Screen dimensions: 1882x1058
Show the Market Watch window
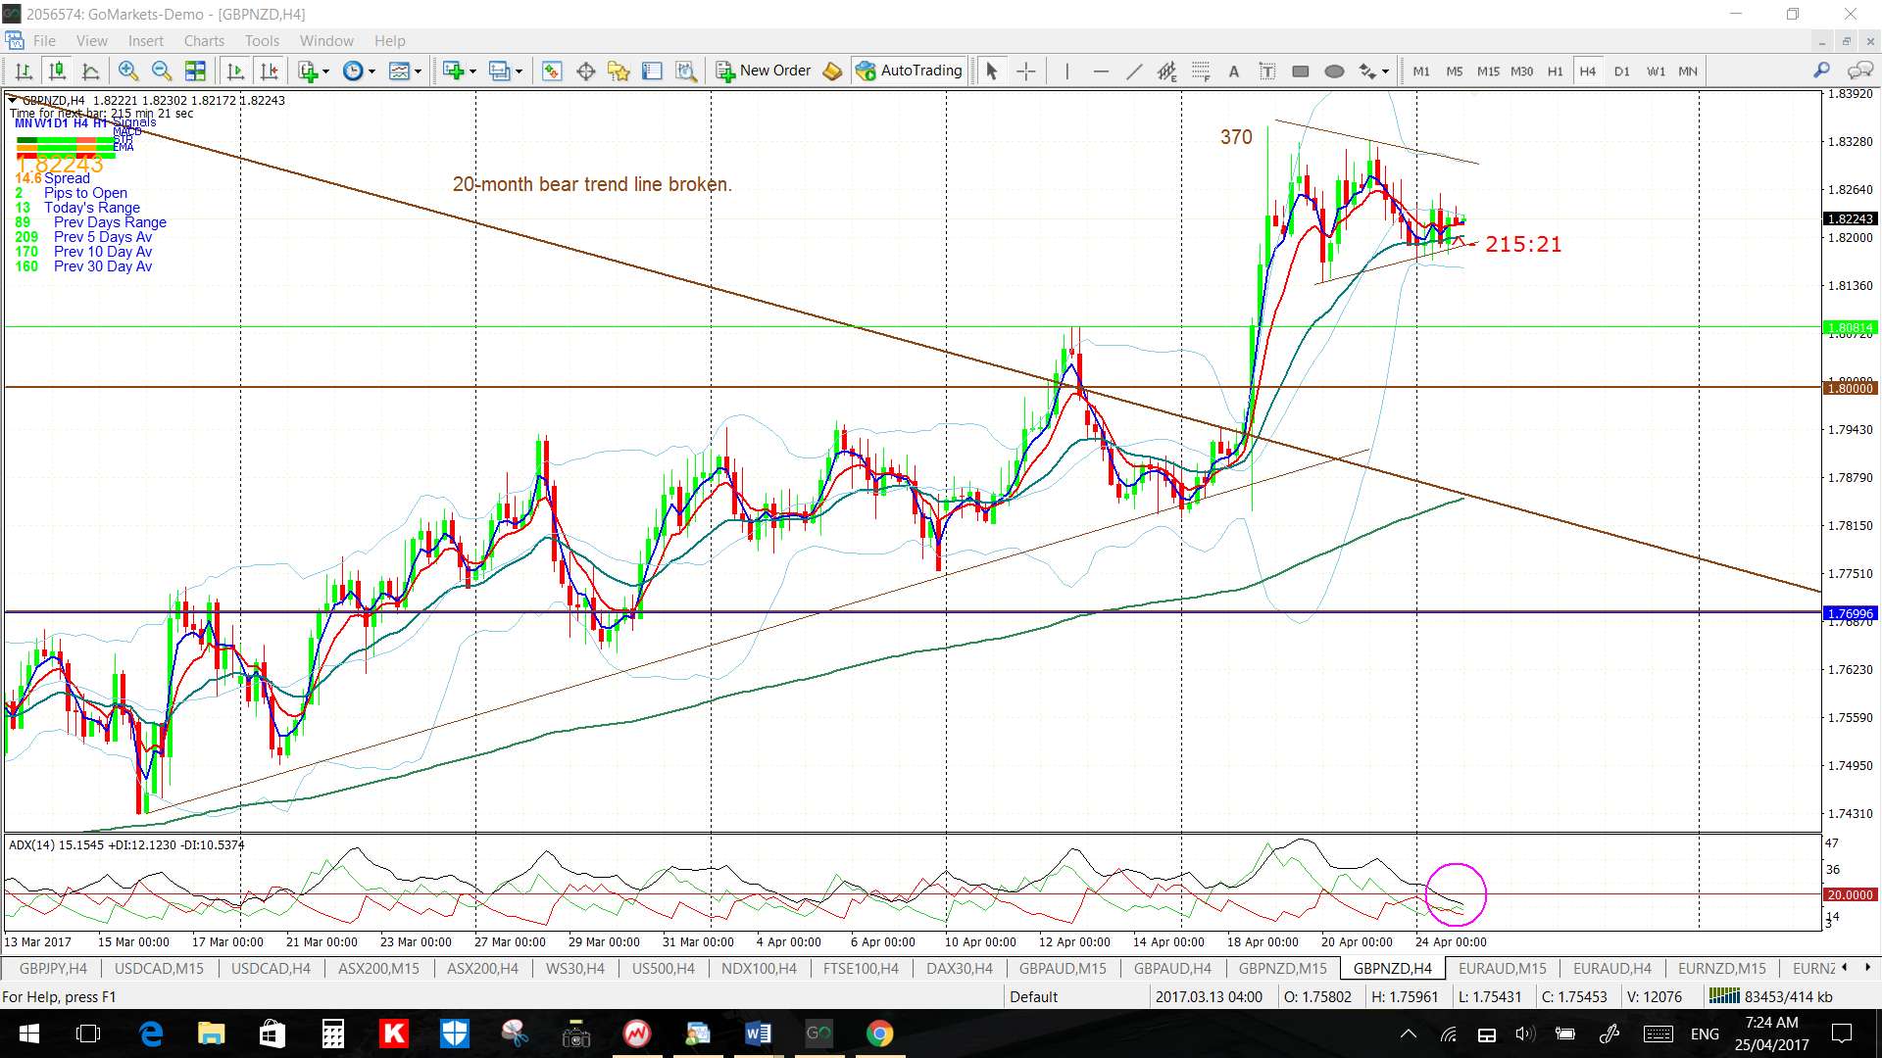552,71
